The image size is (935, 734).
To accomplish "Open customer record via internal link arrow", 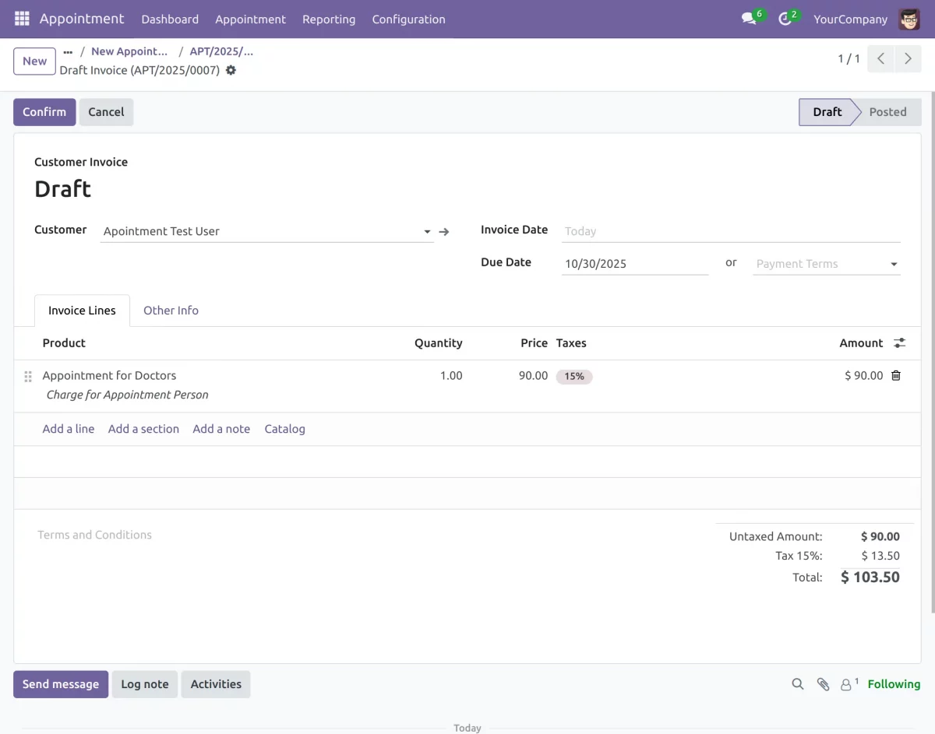I will pos(443,231).
